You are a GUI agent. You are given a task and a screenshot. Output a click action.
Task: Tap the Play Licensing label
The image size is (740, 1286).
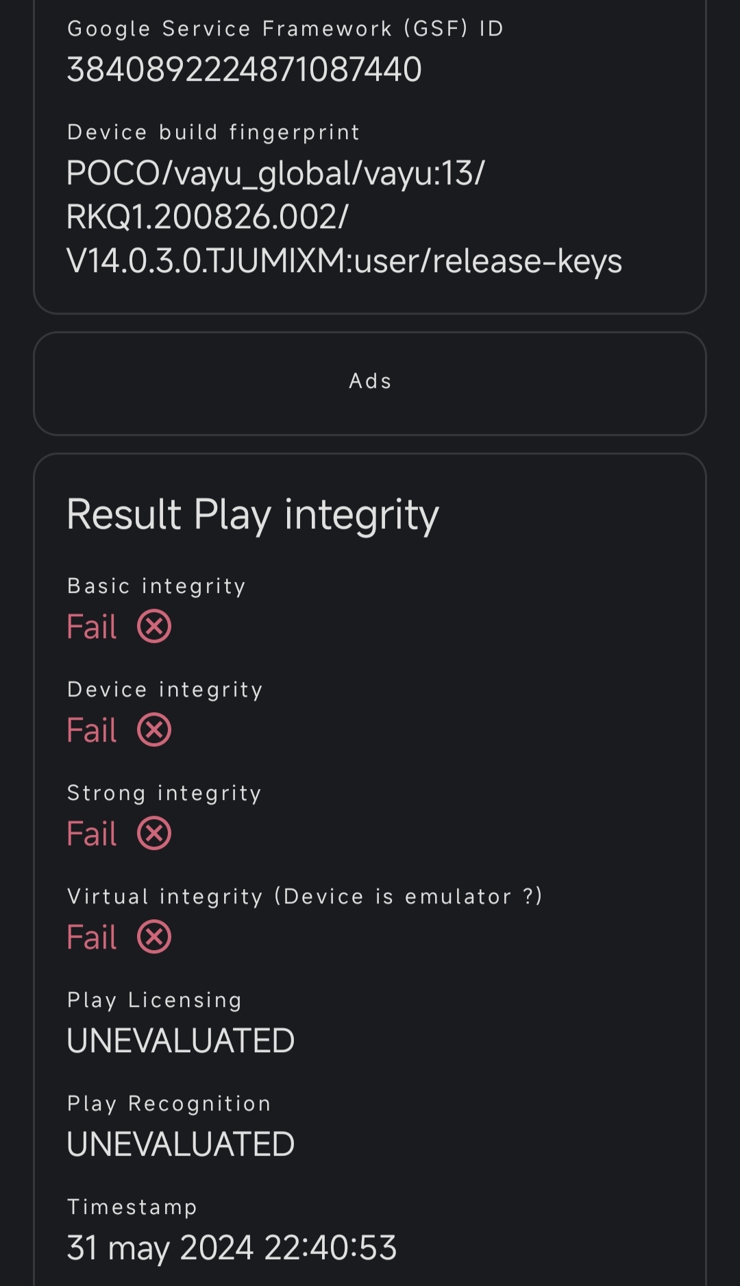click(x=155, y=1000)
